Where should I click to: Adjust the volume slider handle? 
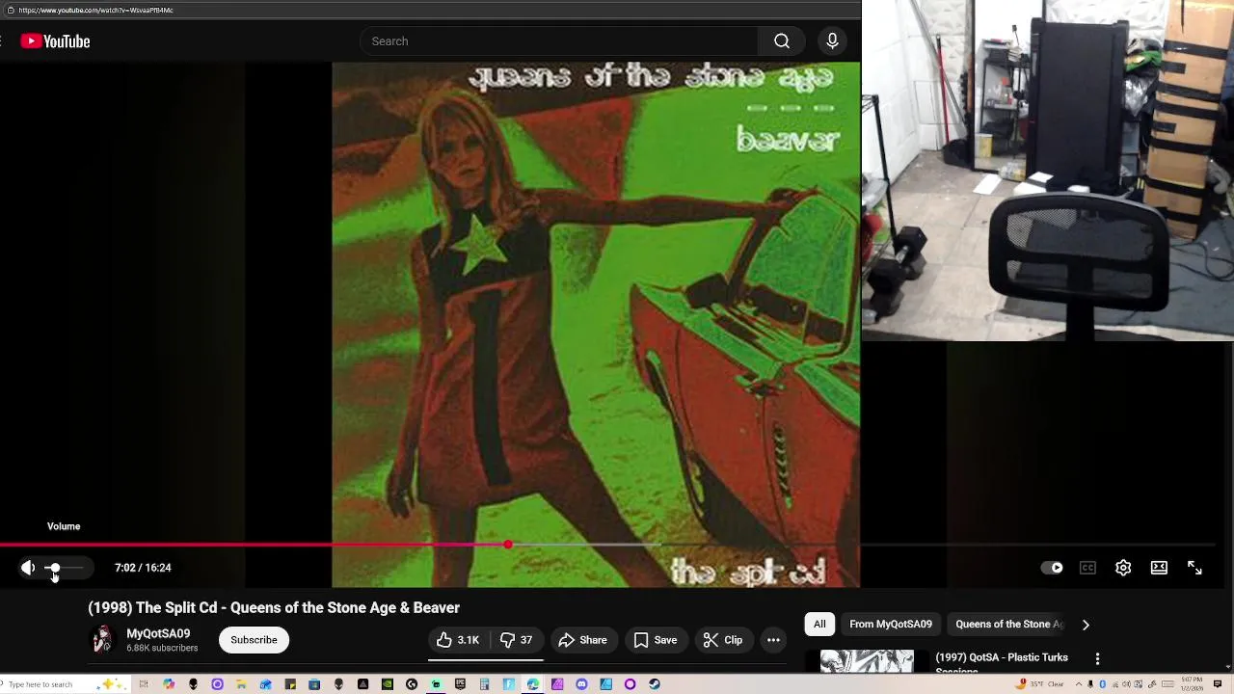click(54, 568)
